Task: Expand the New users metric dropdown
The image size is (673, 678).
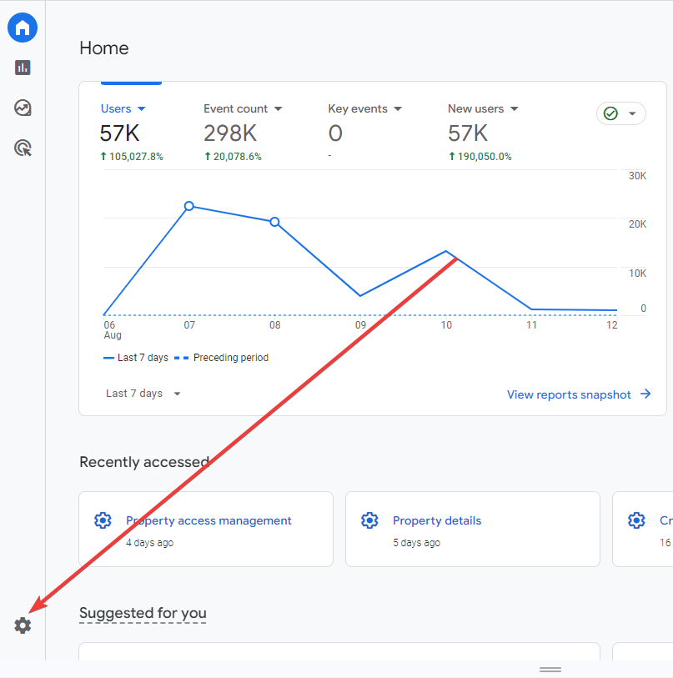Action: tap(514, 109)
